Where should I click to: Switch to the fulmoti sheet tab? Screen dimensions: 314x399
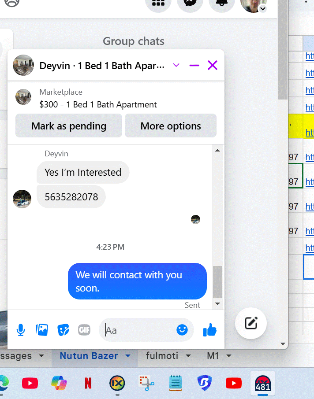point(162,356)
